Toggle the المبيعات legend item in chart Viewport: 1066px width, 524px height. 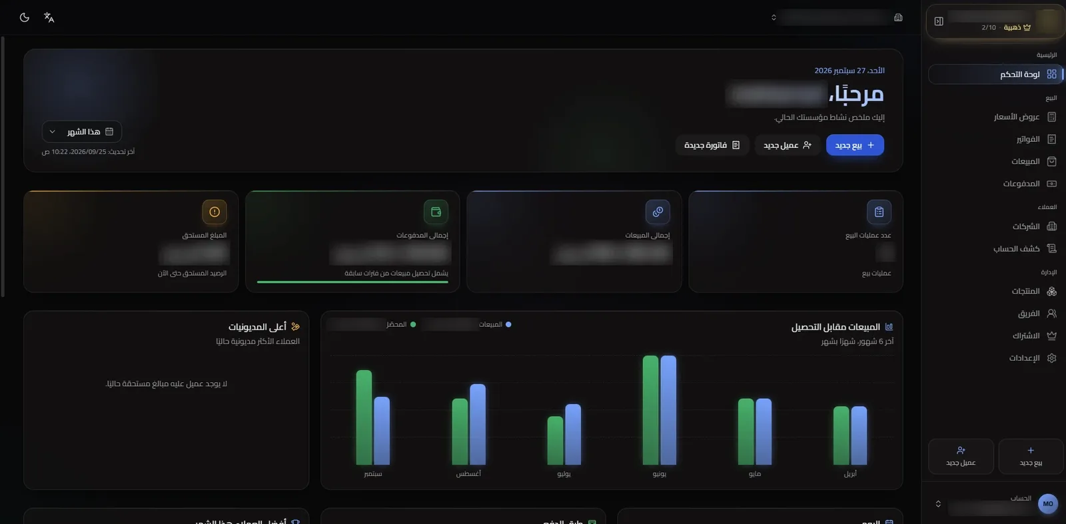click(x=495, y=325)
